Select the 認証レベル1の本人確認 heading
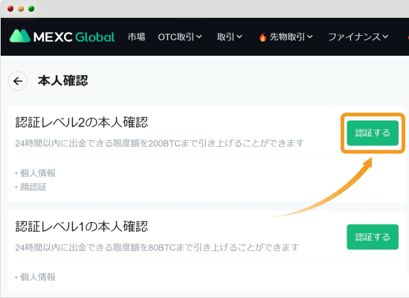 click(x=82, y=226)
